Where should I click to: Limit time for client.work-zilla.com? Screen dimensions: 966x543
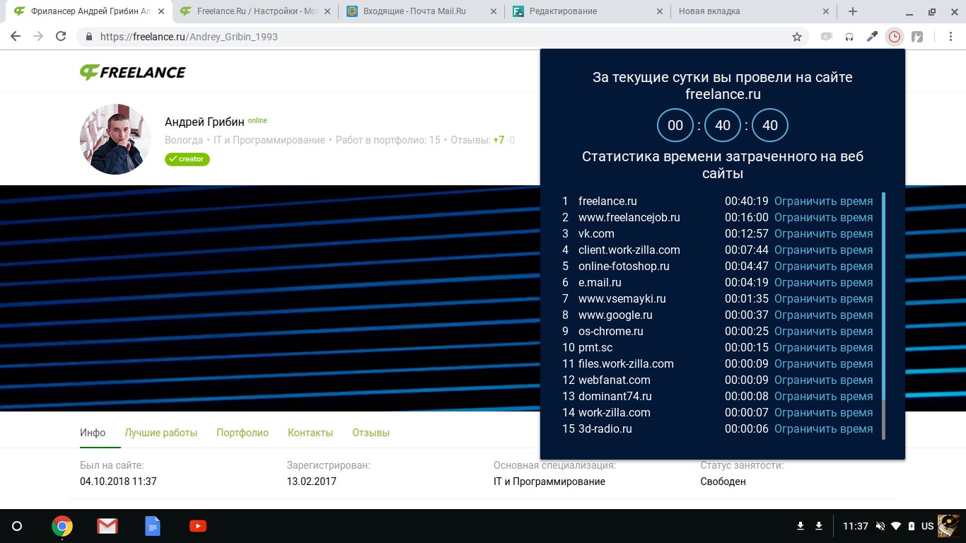click(x=824, y=250)
